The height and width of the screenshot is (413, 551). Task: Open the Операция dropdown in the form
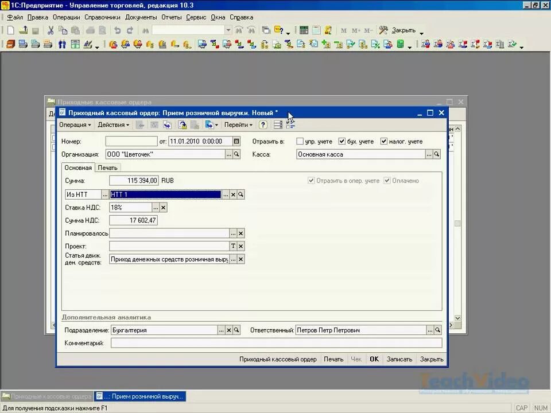(x=75, y=124)
